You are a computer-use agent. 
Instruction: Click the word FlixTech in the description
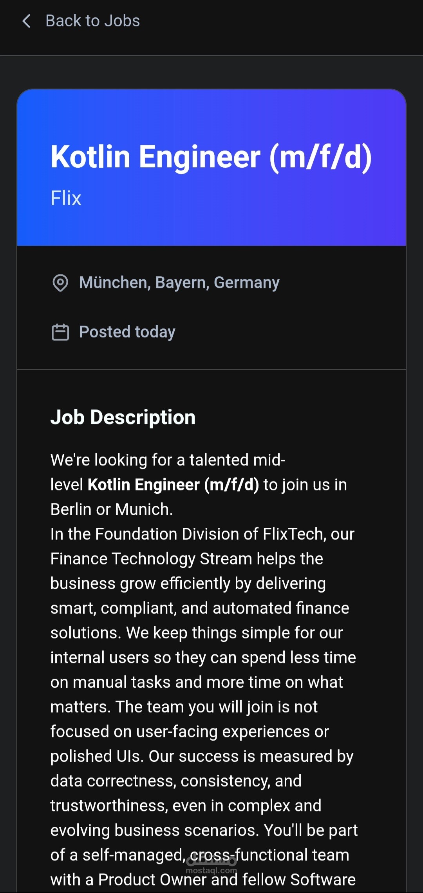(293, 534)
